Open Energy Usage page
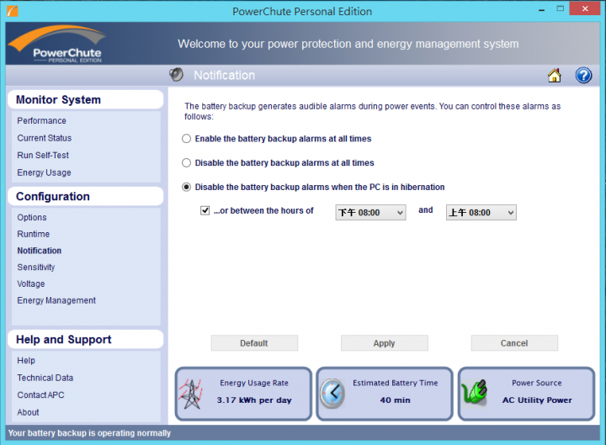The image size is (606, 445). click(44, 172)
